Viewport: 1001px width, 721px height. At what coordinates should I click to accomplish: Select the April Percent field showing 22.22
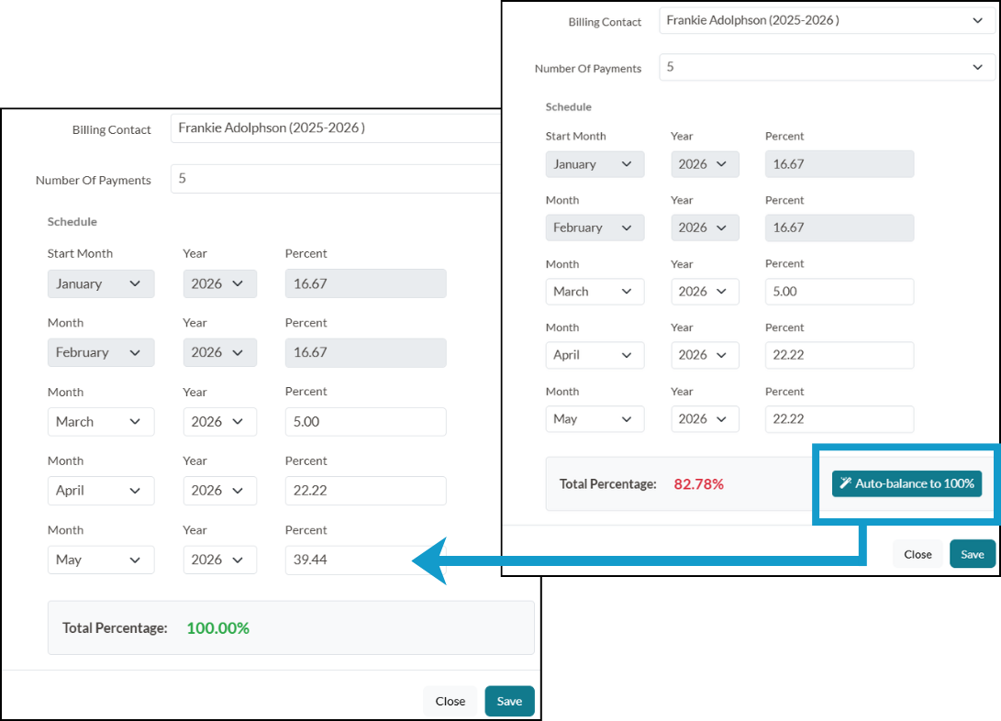365,490
